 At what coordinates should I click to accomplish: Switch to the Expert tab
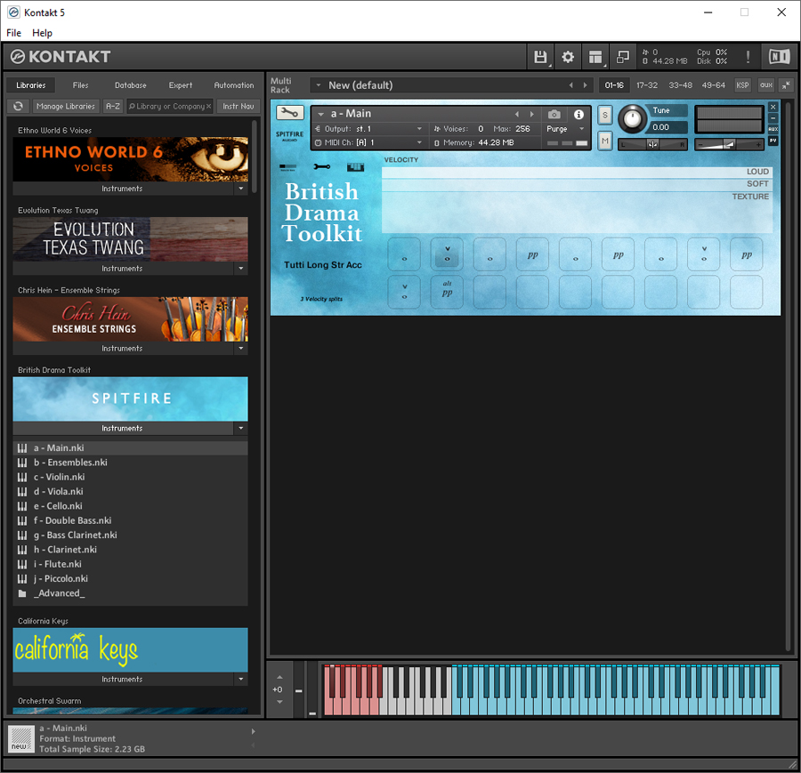click(x=181, y=85)
